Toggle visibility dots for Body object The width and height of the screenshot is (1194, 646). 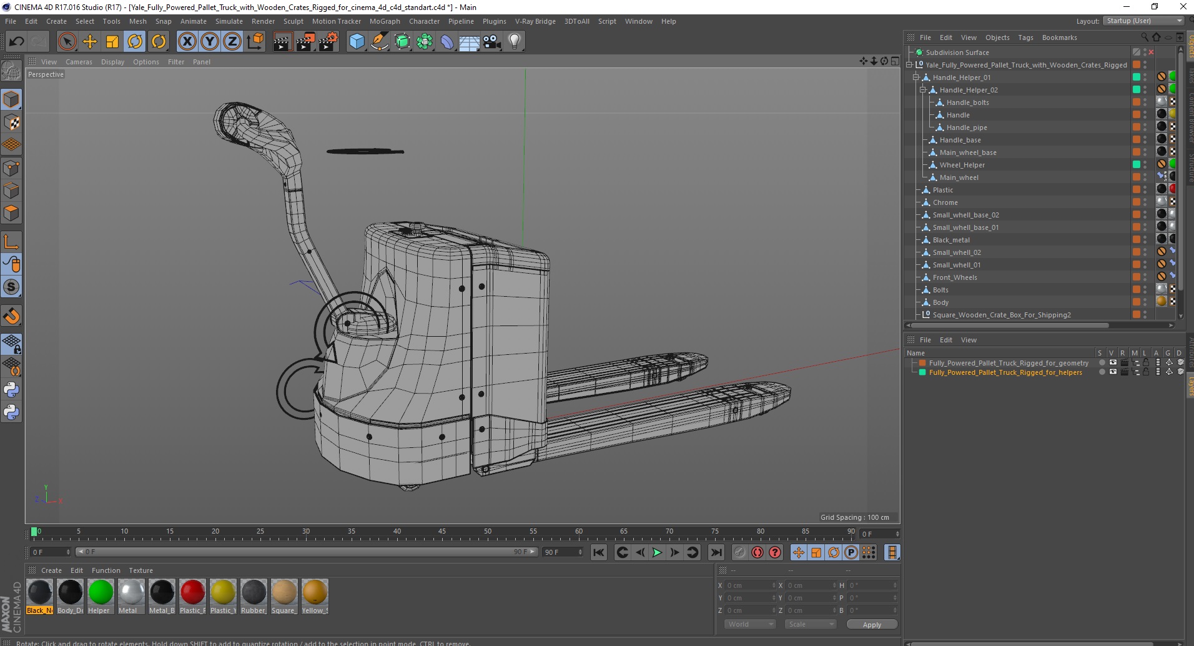click(x=1145, y=302)
